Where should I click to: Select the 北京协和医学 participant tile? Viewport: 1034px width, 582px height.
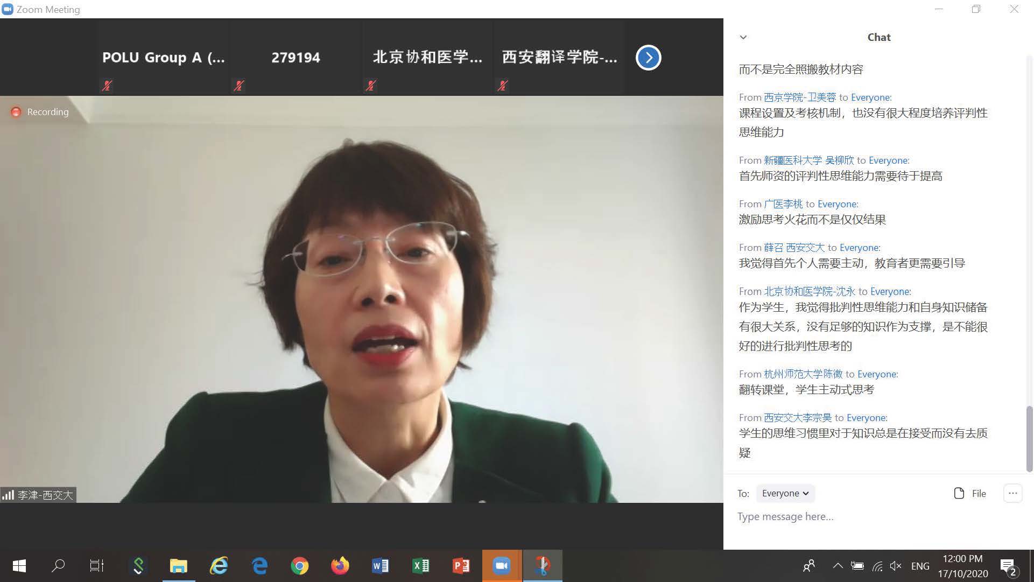tap(427, 58)
